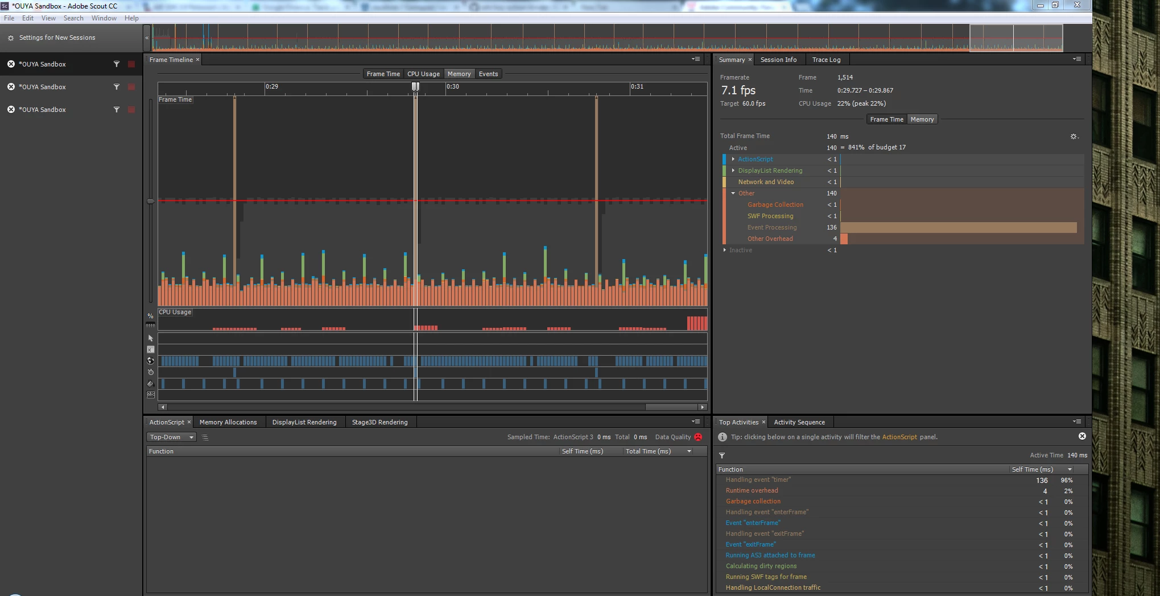Open the Window menu

tap(104, 18)
